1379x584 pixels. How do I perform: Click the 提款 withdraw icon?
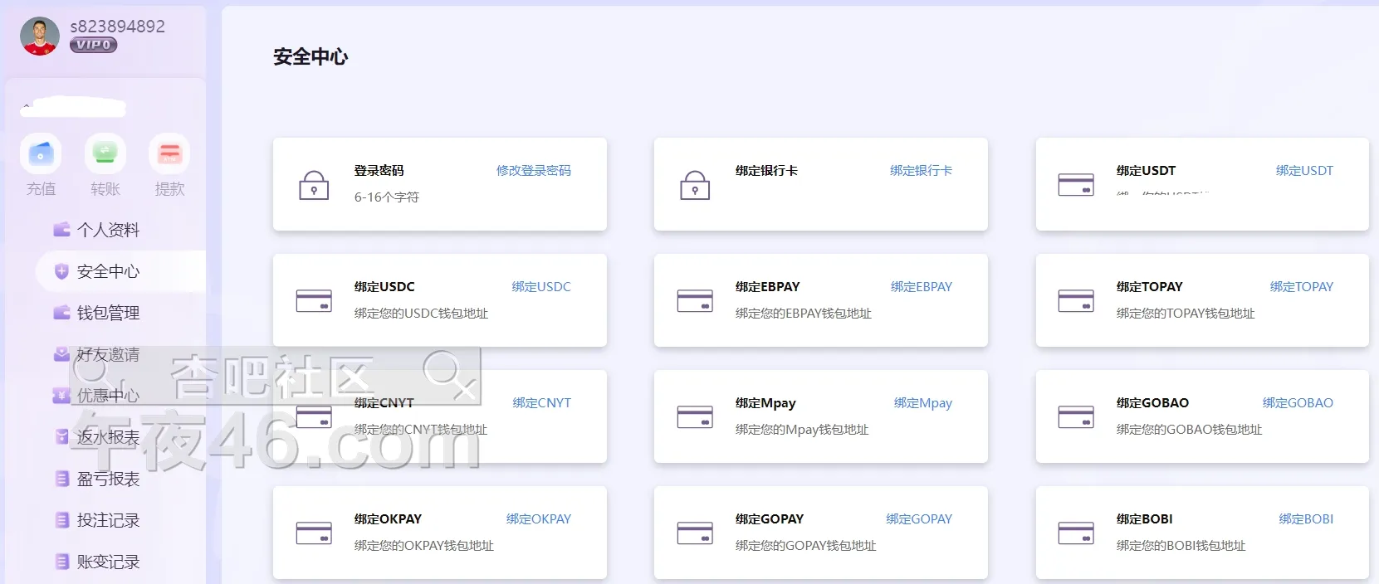pos(169,154)
